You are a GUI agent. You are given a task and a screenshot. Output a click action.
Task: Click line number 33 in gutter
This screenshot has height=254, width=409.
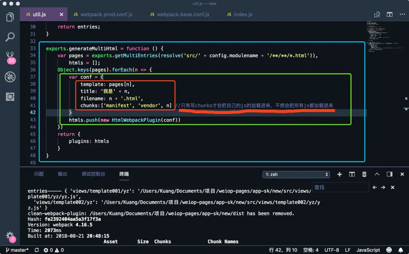coord(33,48)
